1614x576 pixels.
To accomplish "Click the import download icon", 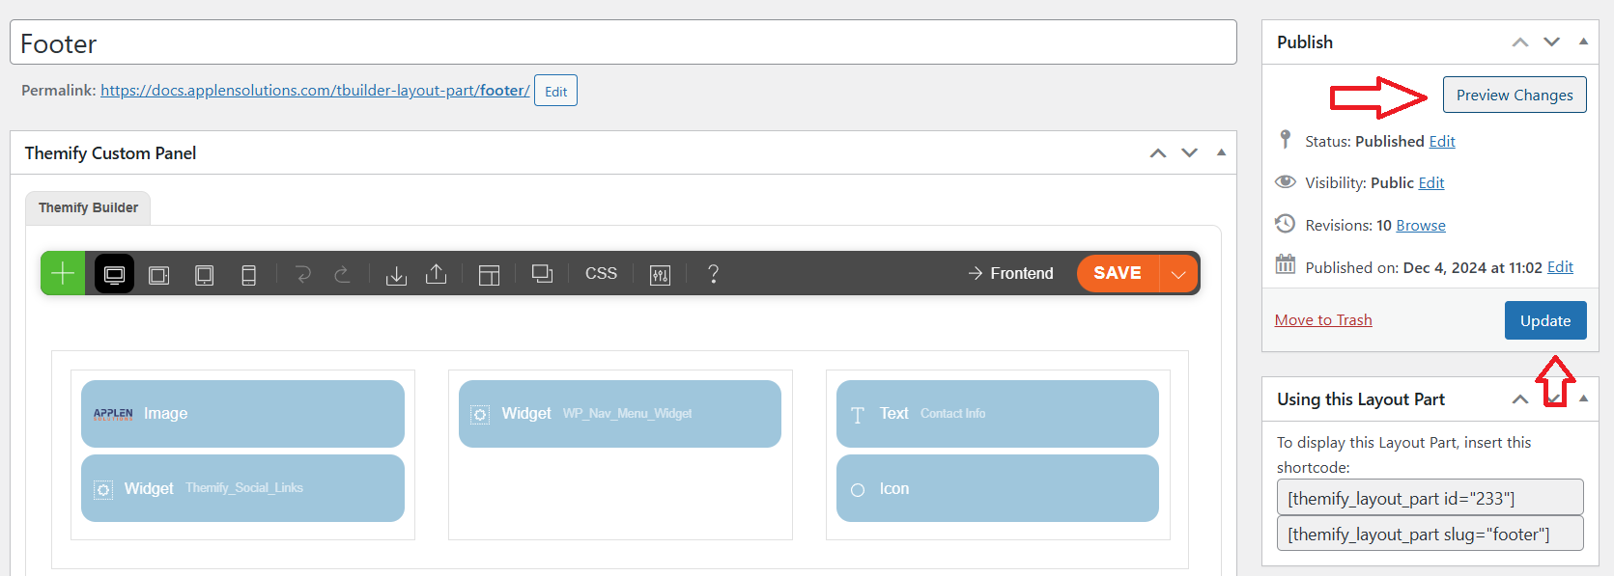I will click(396, 275).
